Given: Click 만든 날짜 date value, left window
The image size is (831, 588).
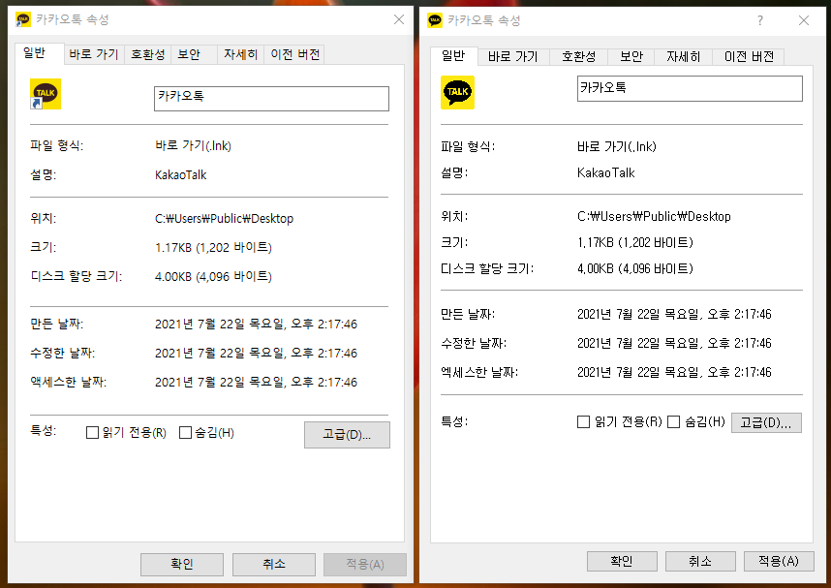Looking at the screenshot, I should [256, 324].
